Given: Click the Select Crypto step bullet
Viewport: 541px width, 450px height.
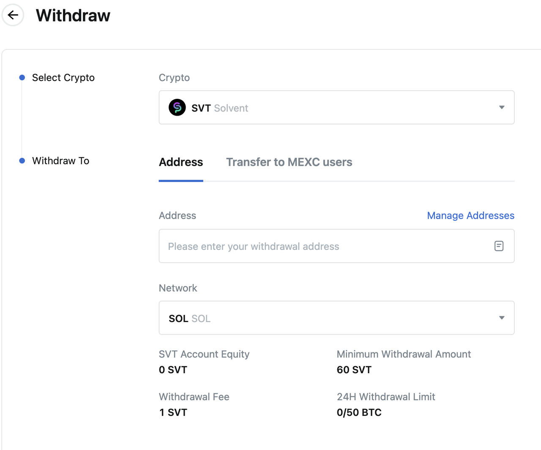Looking at the screenshot, I should 22,78.
